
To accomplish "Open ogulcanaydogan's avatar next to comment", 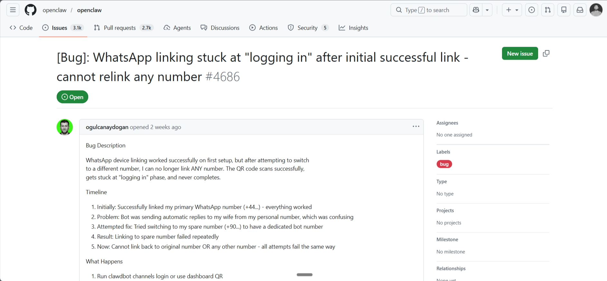I will point(65,127).
